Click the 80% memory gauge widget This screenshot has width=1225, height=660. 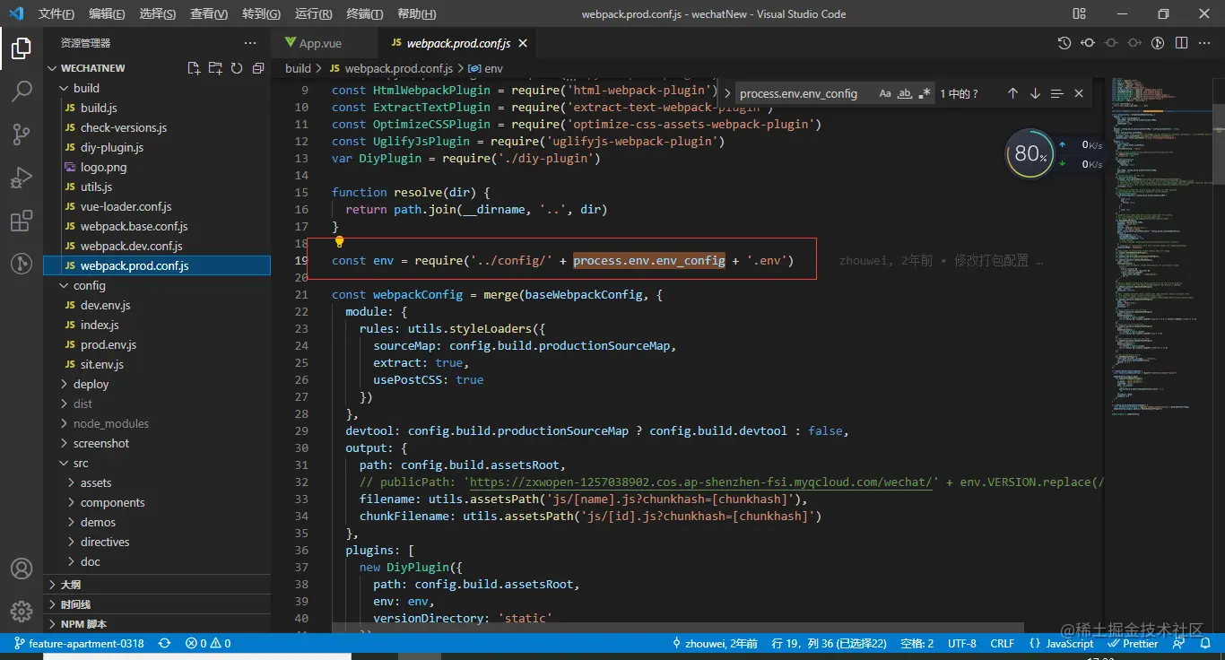coord(1030,154)
